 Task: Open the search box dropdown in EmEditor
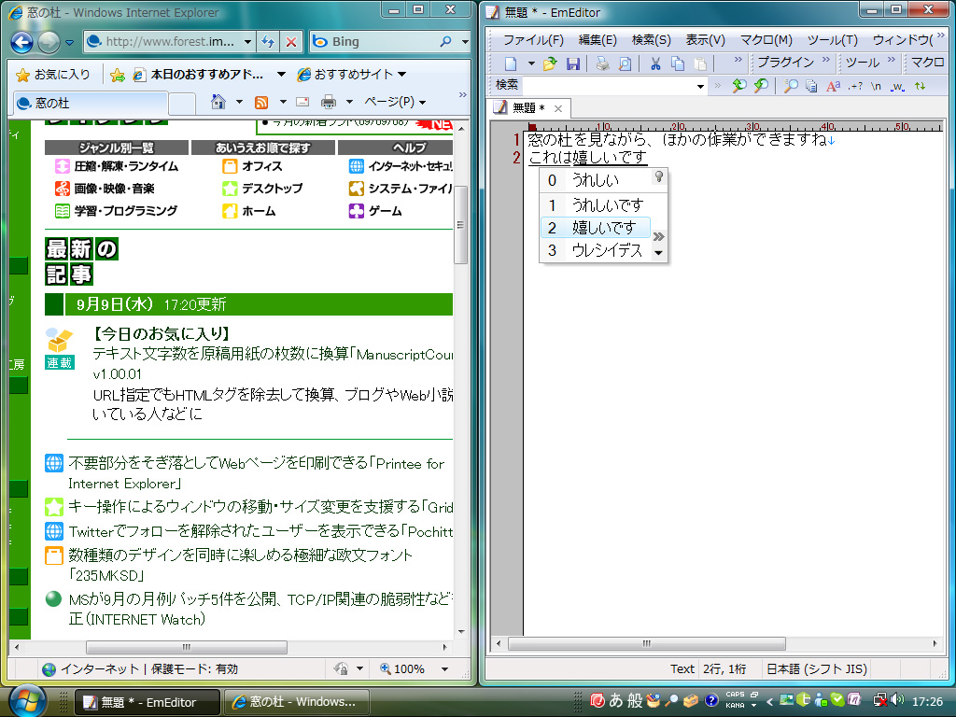[701, 85]
